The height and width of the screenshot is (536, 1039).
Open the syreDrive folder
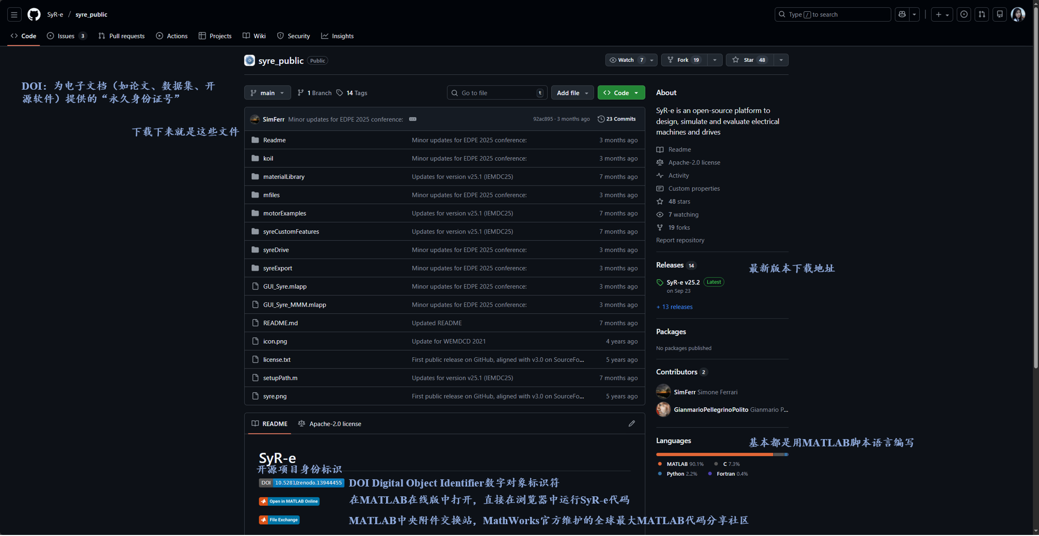click(x=276, y=250)
